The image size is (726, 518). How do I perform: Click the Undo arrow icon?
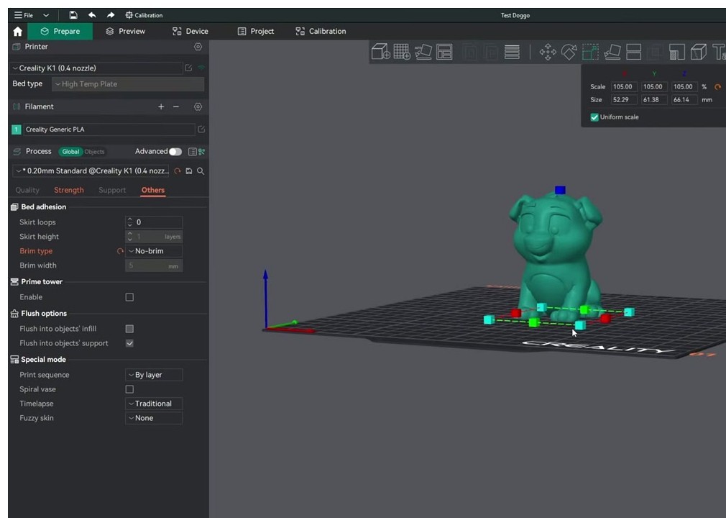92,15
